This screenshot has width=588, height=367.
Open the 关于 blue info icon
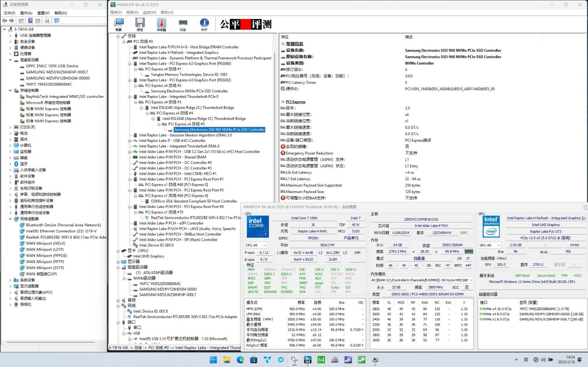pyautogui.click(x=204, y=25)
